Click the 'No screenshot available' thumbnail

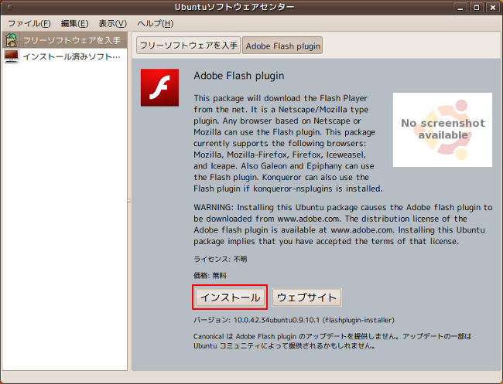coord(443,129)
